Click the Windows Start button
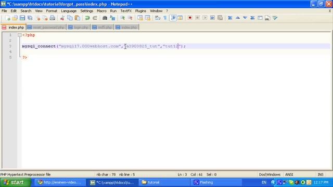 16,182
